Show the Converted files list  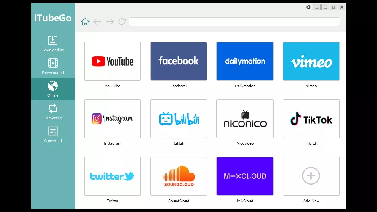53,134
